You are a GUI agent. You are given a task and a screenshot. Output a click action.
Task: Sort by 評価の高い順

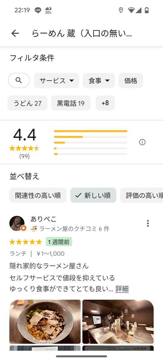[142, 195]
